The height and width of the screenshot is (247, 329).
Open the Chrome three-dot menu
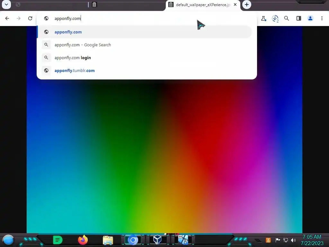(x=322, y=18)
